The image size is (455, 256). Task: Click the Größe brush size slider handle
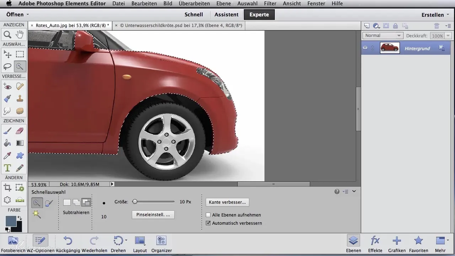(135, 202)
